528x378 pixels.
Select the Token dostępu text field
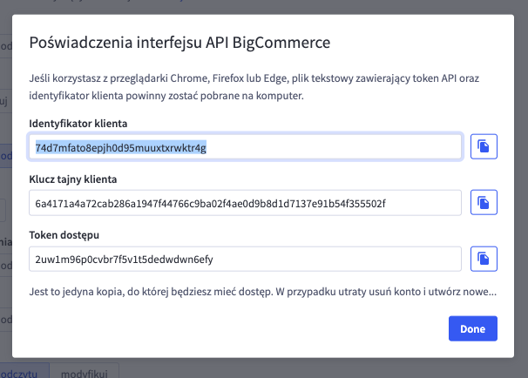tap(244, 259)
